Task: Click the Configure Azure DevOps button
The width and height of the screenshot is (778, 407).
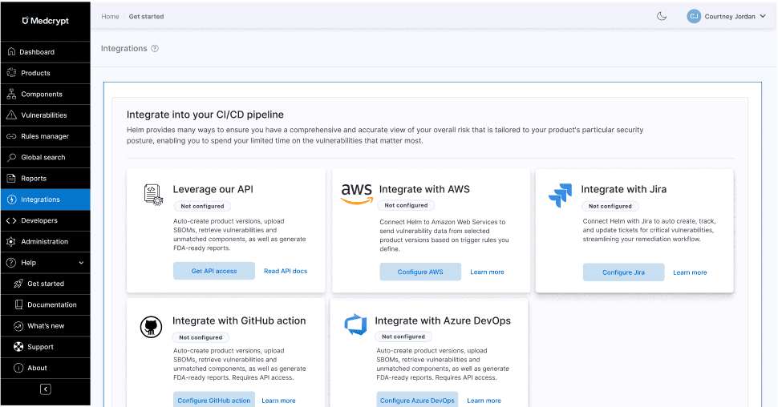Action: [417, 400]
